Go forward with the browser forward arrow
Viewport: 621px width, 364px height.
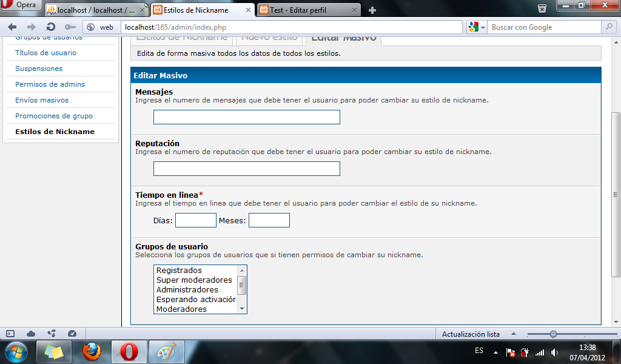[x=32, y=27]
